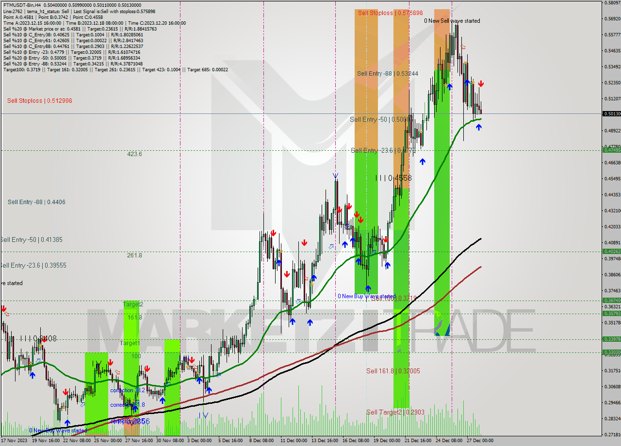621x446 pixels.
Task: Click the 0.56920 price scale value
Action: click(612, 18)
